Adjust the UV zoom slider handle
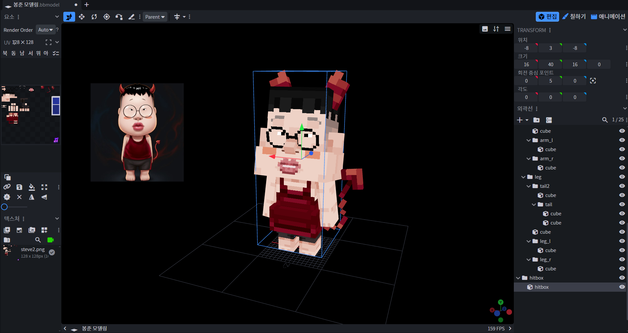 tap(4, 207)
